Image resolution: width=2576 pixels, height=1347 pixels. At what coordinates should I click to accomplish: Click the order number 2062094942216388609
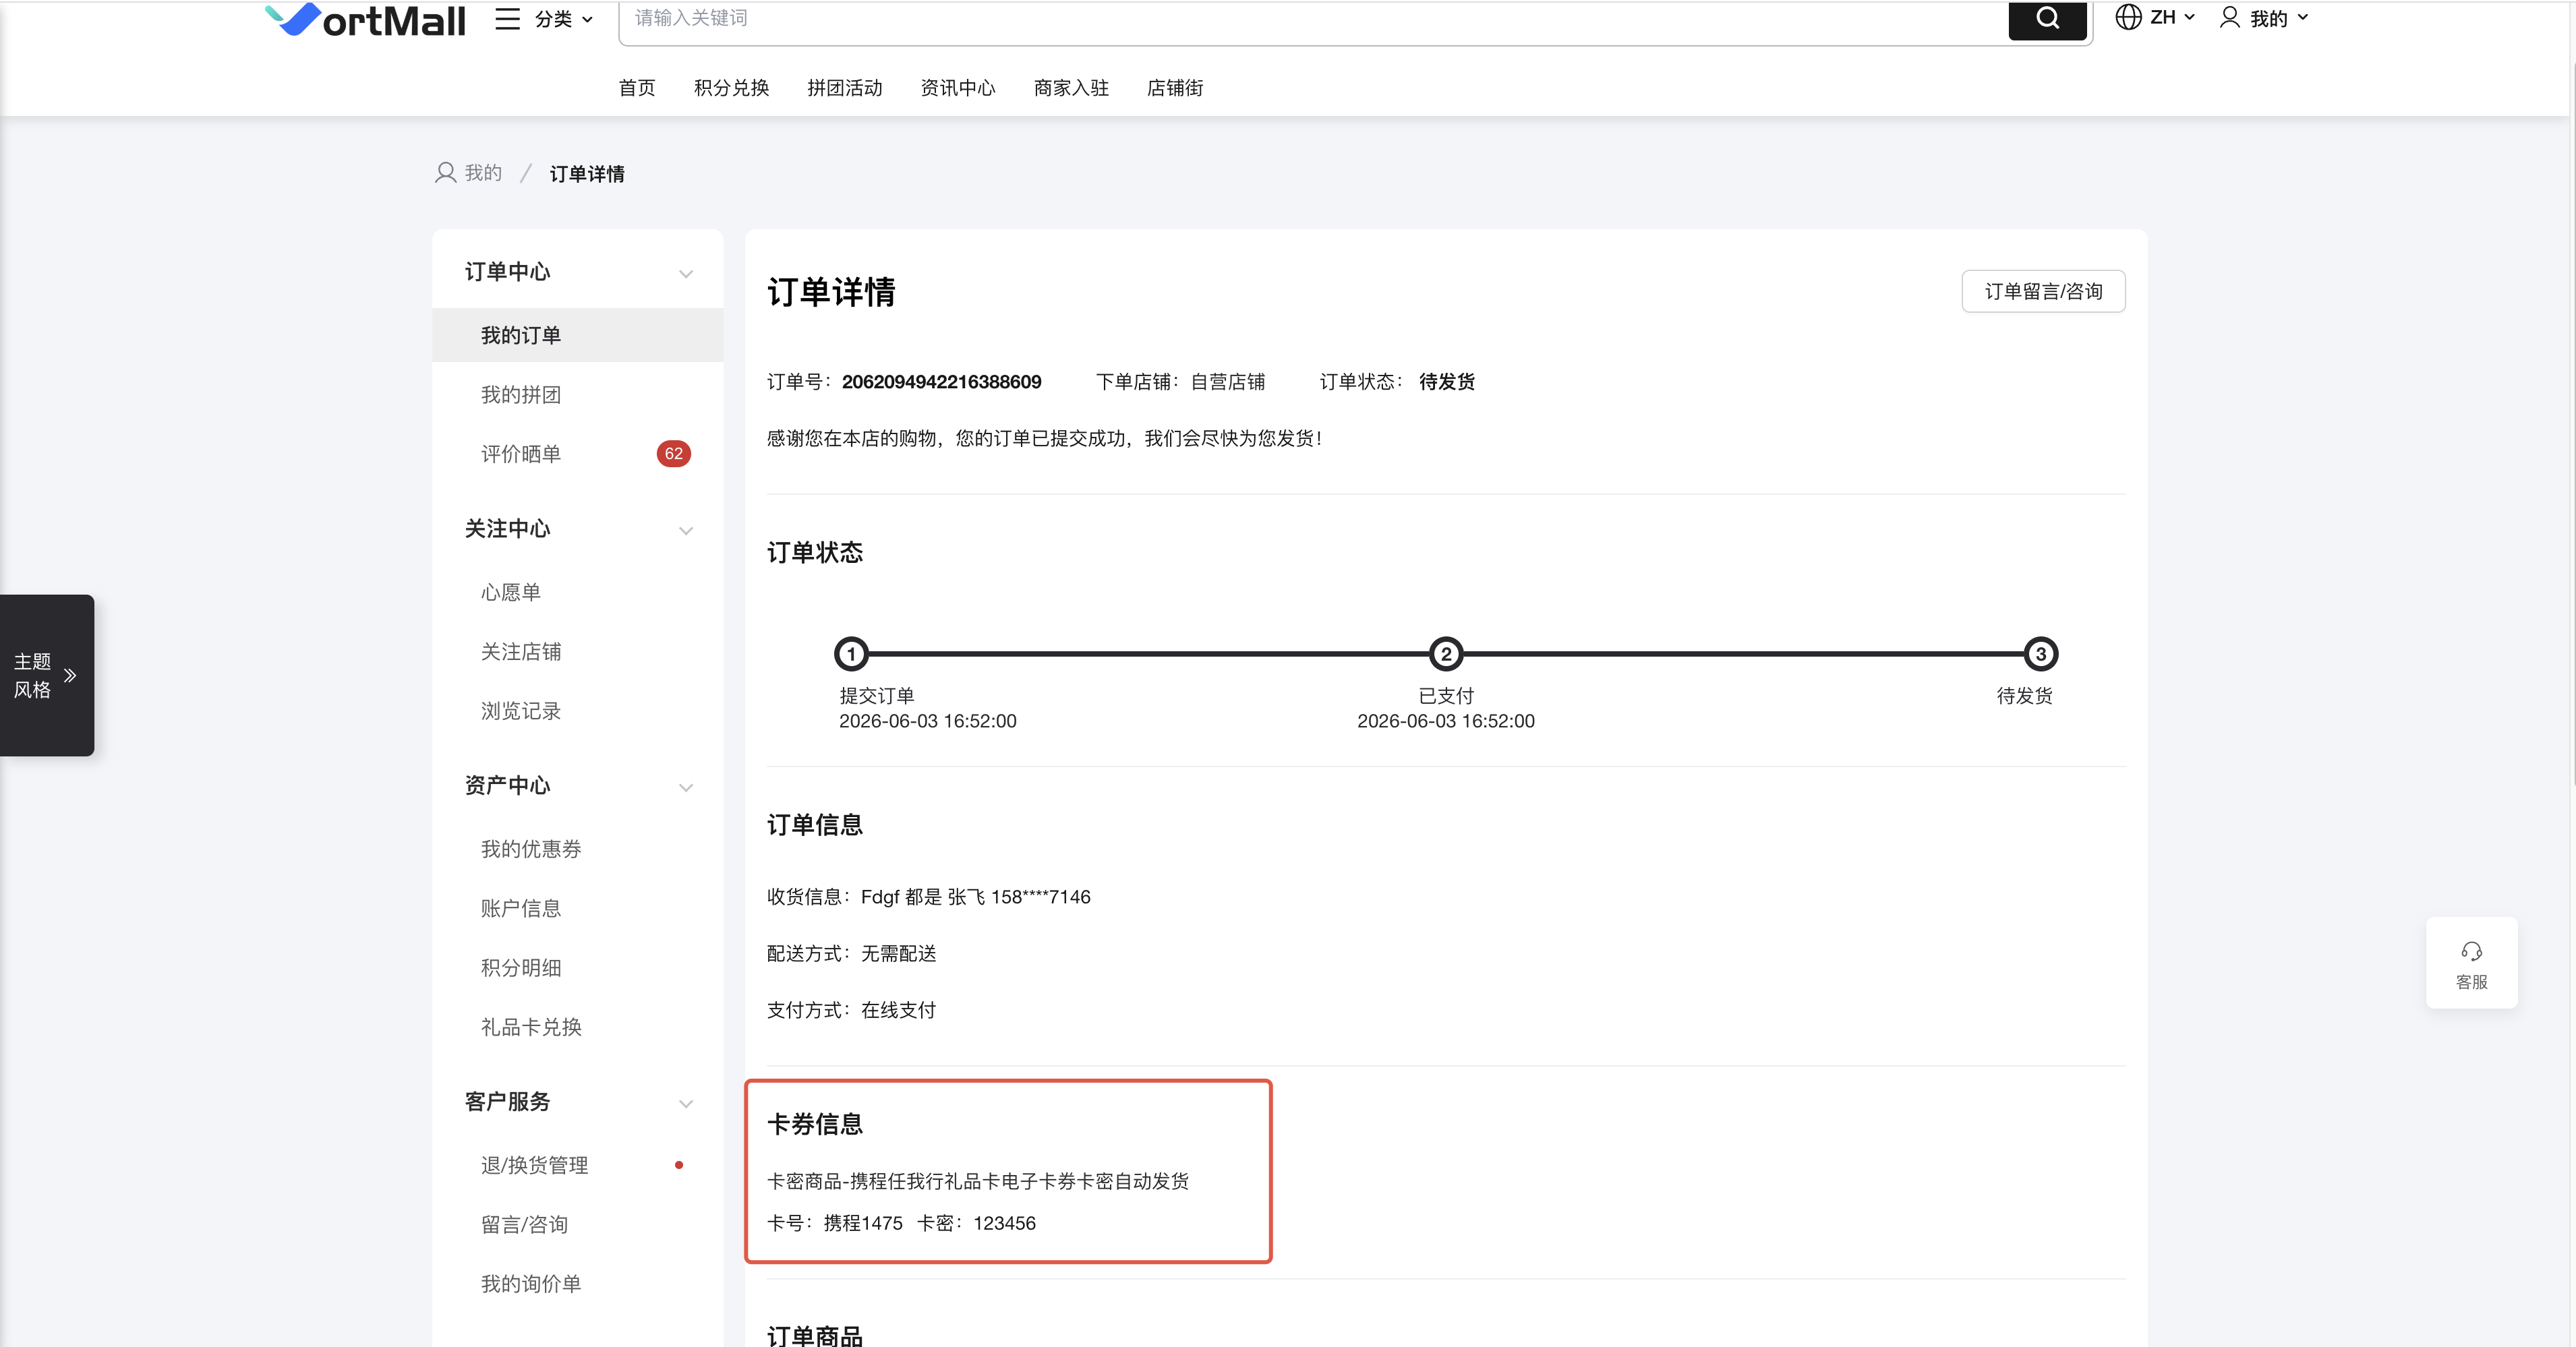coord(941,382)
